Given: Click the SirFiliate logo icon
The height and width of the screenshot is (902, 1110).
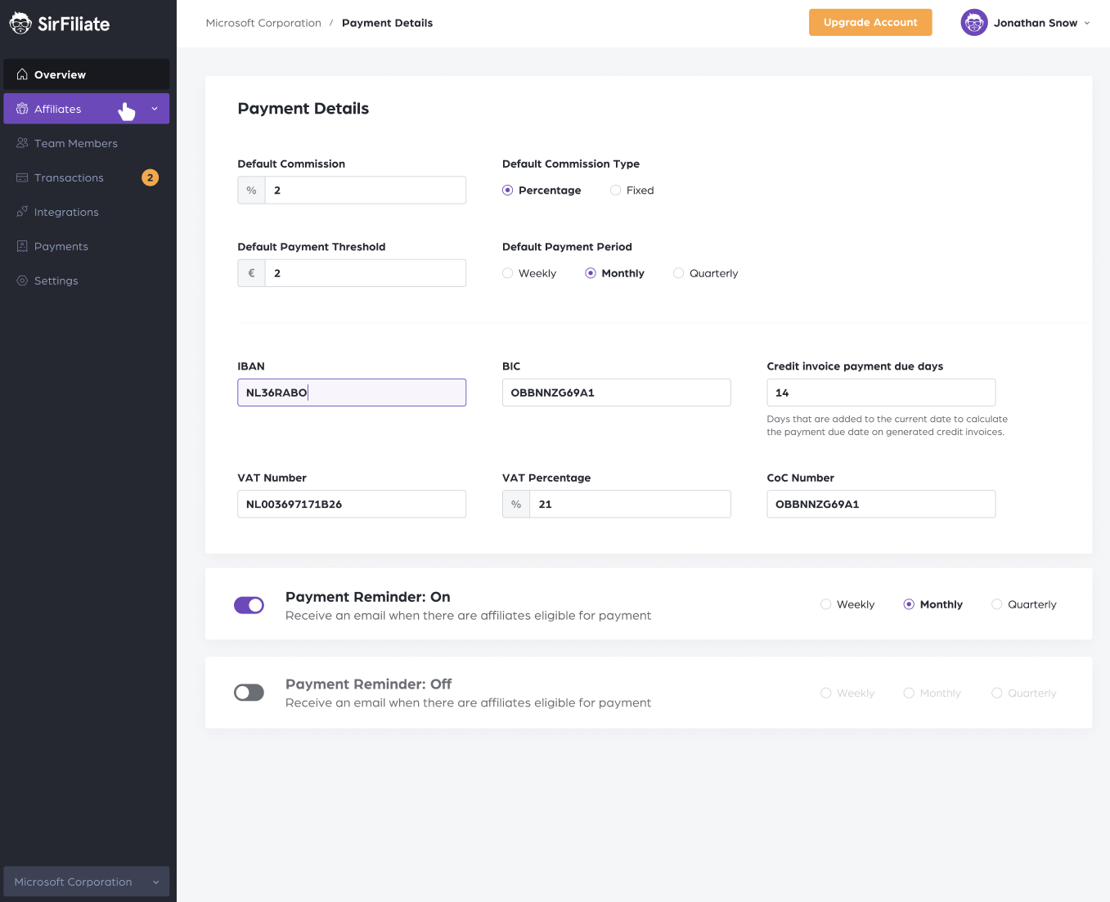Looking at the screenshot, I should pos(20,23).
